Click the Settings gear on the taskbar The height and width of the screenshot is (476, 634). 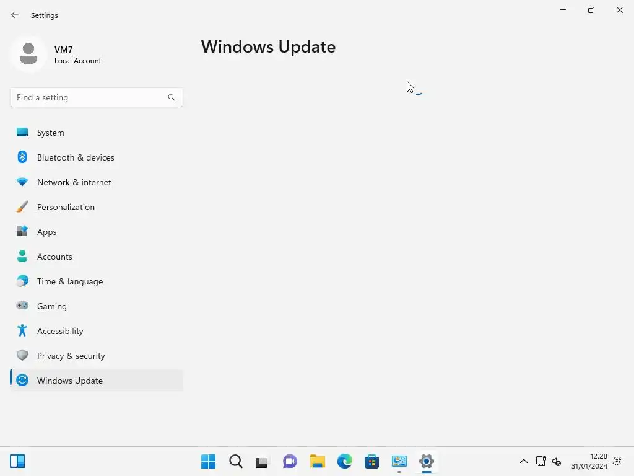click(426, 461)
